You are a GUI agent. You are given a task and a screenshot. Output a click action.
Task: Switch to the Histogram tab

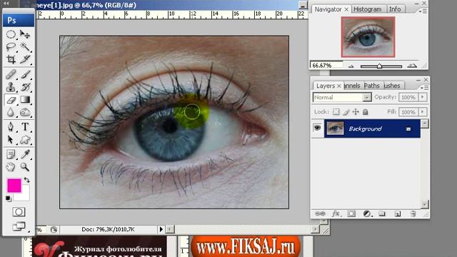368,9
